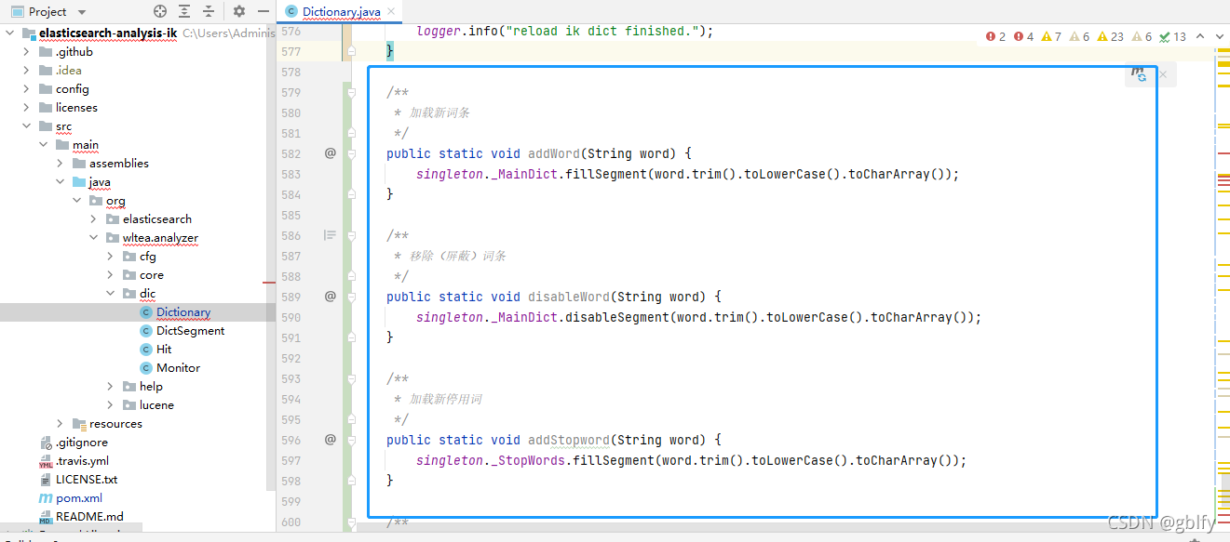Dismiss the Maven reload floating toolbar
The height and width of the screenshot is (542, 1230).
[x=1163, y=74]
